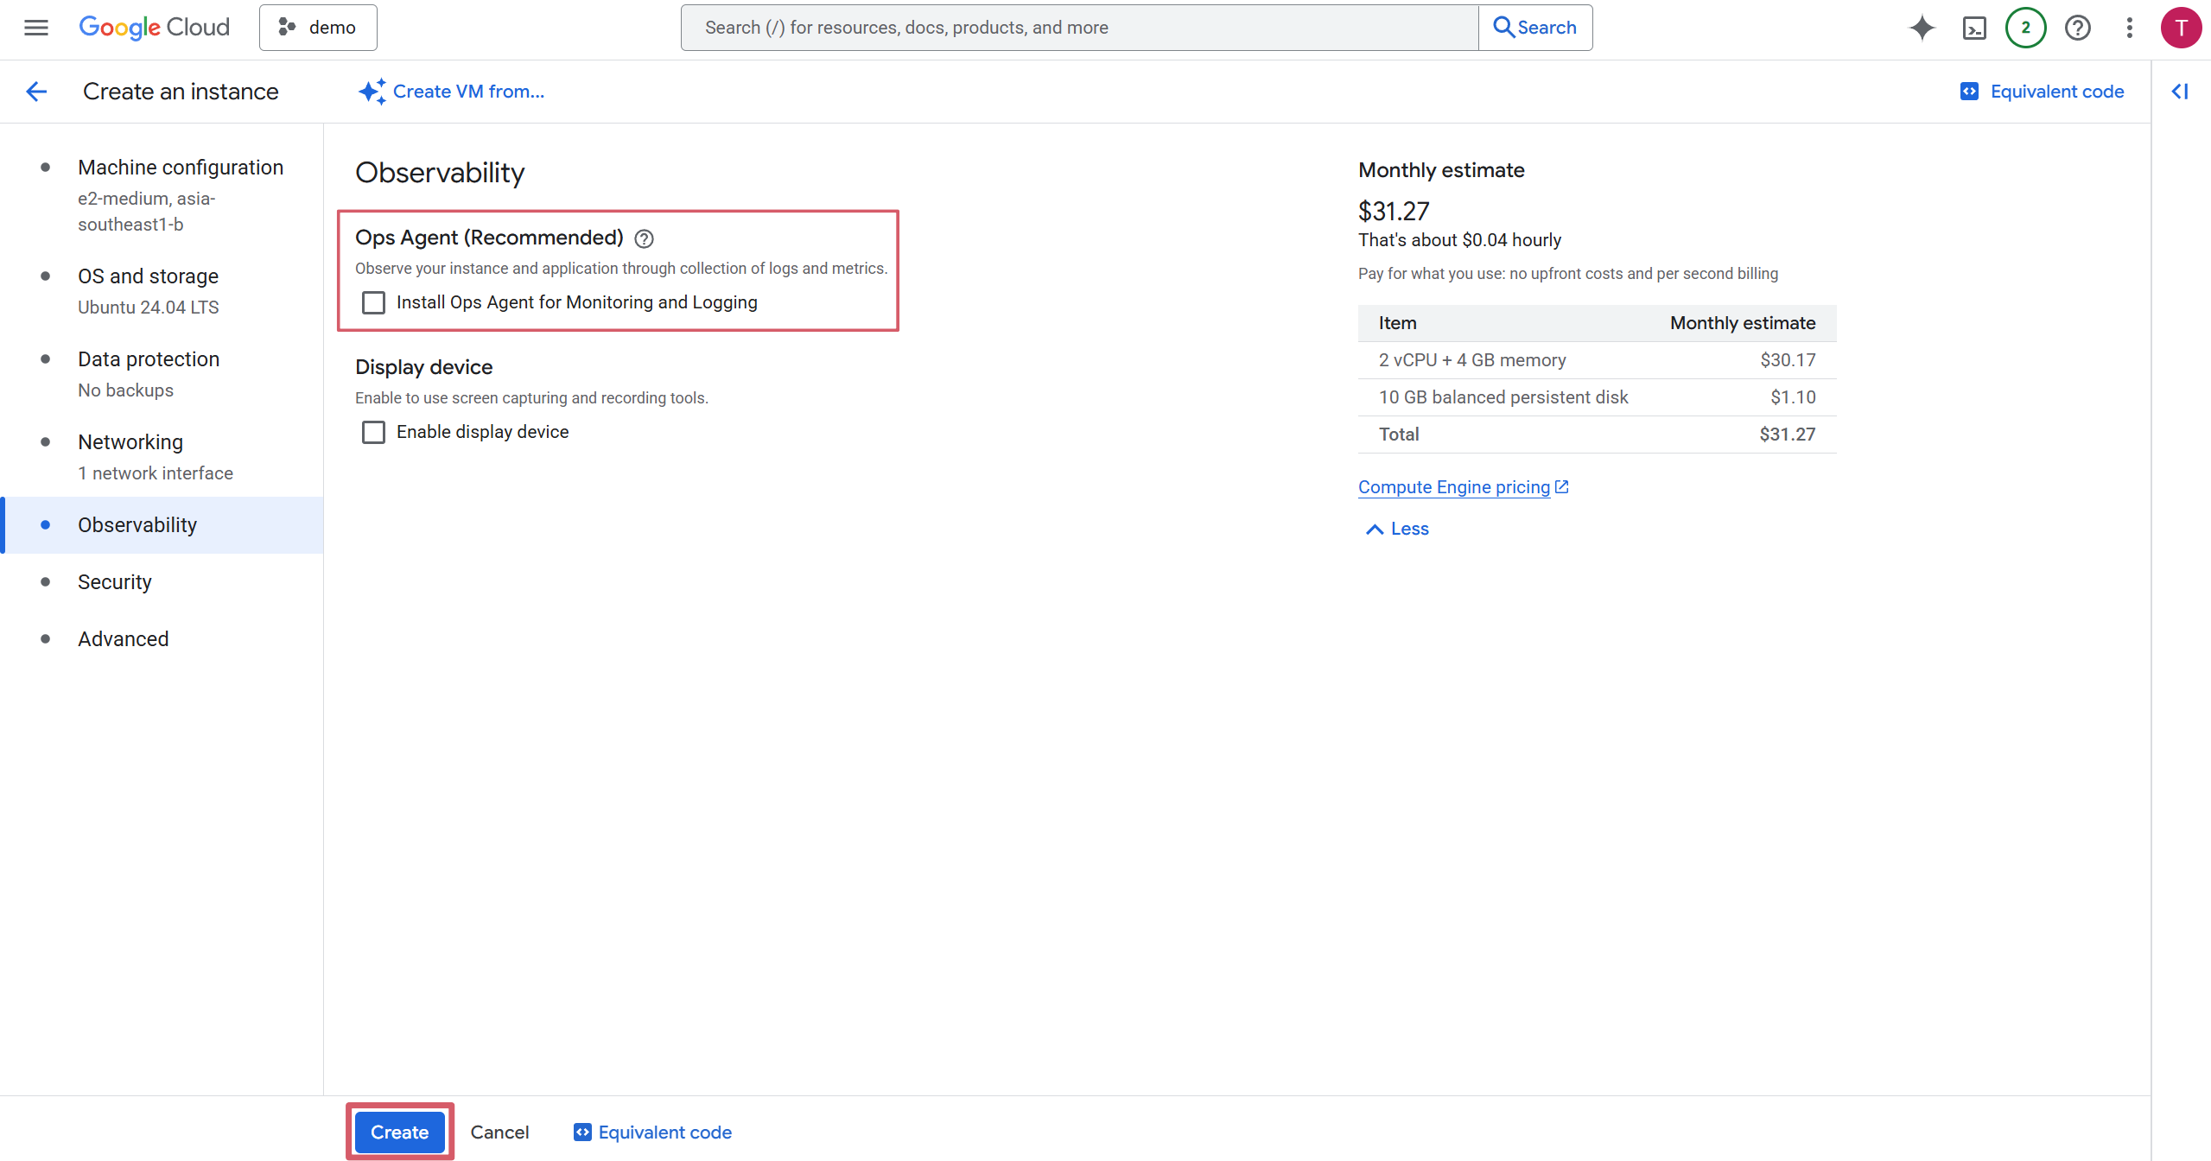This screenshot has width=2211, height=1161.
Task: Click the Ops Agent help tooltip icon
Action: coord(644,238)
